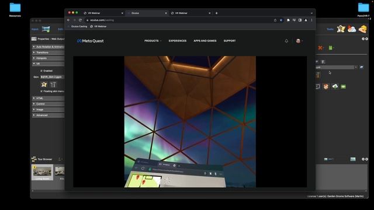The image size is (374, 210).
Task: Click the share icon in Chrome address bar
Action: (275, 20)
